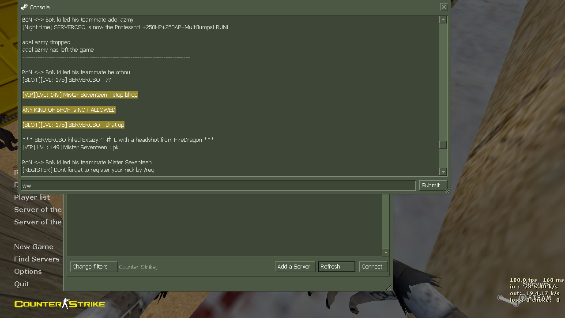Image resolution: width=565 pixels, height=318 pixels.
Task: Click the console scrollbar thumb
Action: (443, 145)
